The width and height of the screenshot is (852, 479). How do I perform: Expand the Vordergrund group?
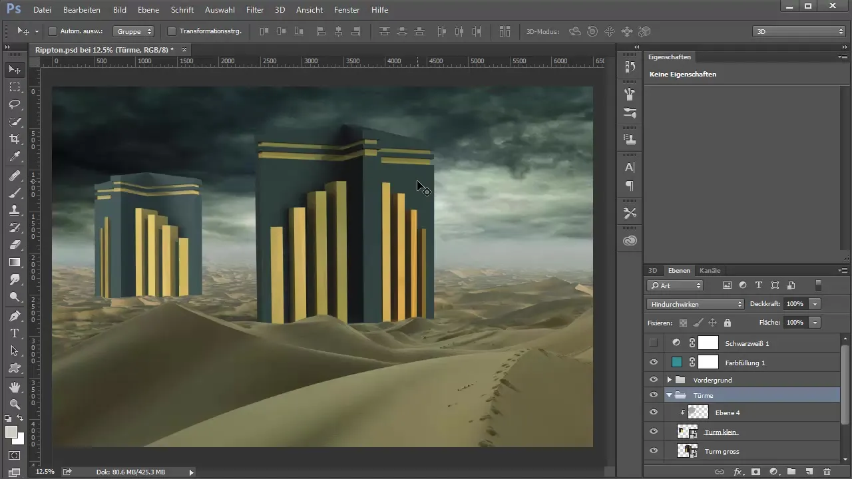pos(669,379)
